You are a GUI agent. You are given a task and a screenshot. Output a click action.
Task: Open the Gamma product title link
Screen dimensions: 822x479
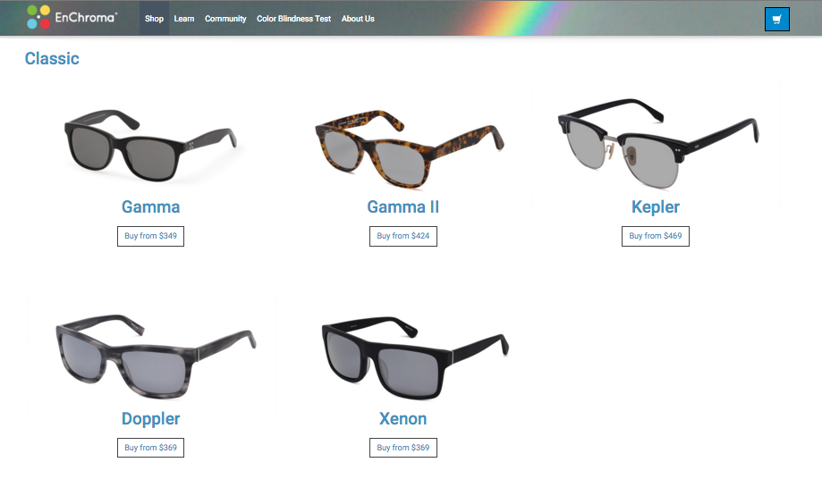tap(151, 206)
